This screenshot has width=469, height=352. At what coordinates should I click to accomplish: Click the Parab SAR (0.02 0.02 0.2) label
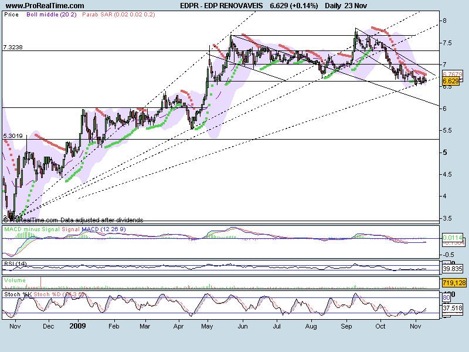[119, 14]
